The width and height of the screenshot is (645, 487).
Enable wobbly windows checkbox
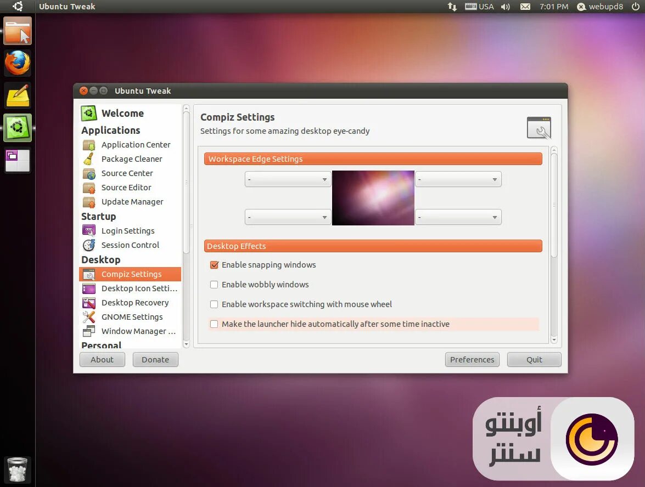[214, 285]
